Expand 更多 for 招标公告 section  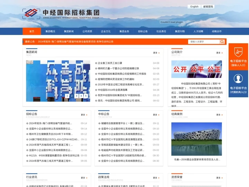point(84,115)
